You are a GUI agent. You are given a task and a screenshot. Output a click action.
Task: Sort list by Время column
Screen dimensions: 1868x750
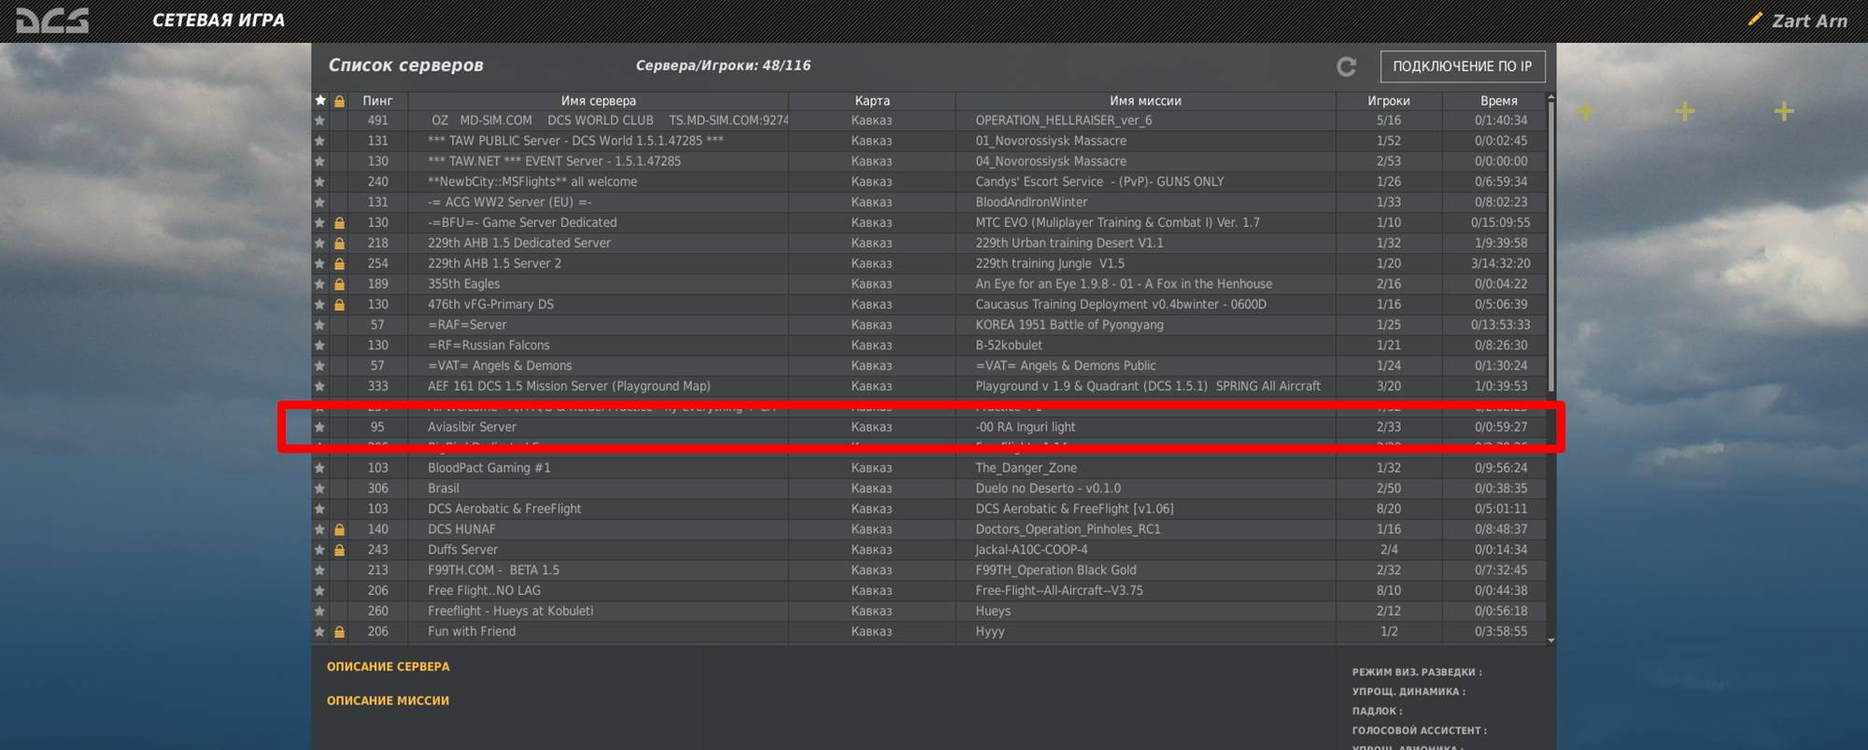(x=1499, y=101)
